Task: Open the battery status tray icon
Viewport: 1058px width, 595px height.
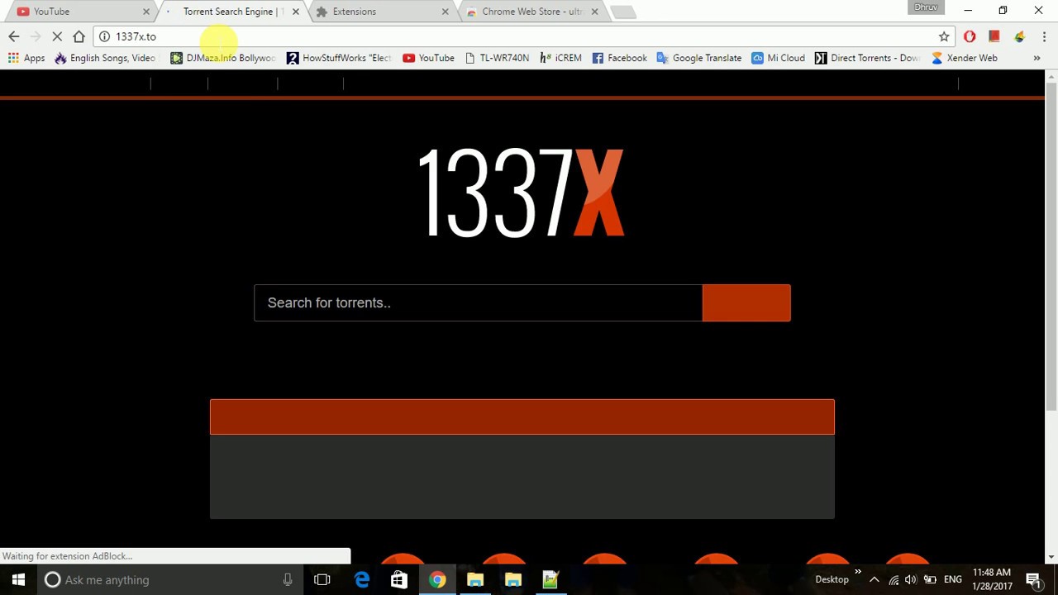Action: point(930,579)
